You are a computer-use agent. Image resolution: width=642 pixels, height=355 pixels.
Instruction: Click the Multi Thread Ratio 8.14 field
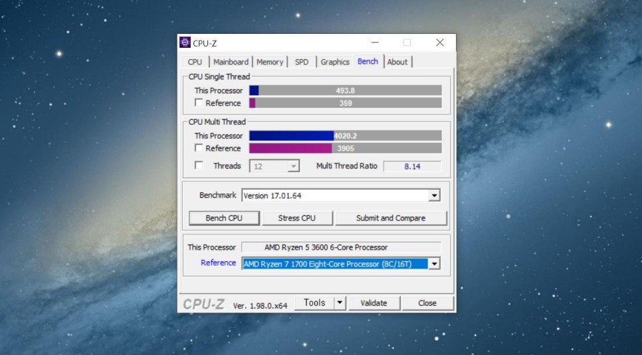tap(412, 166)
